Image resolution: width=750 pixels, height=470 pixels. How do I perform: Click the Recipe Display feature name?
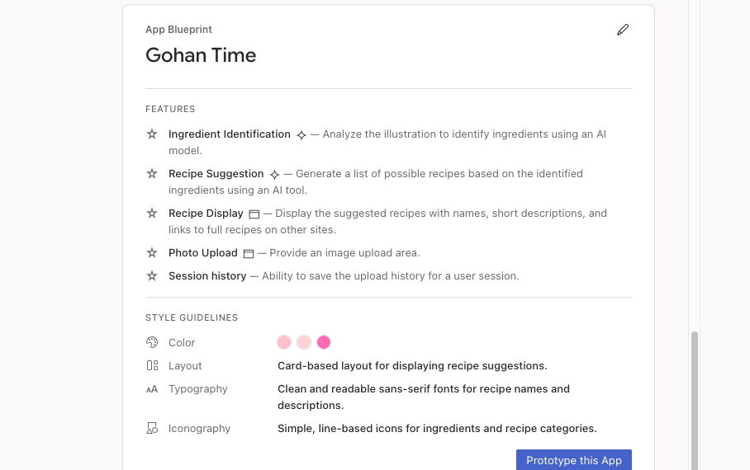pos(206,214)
